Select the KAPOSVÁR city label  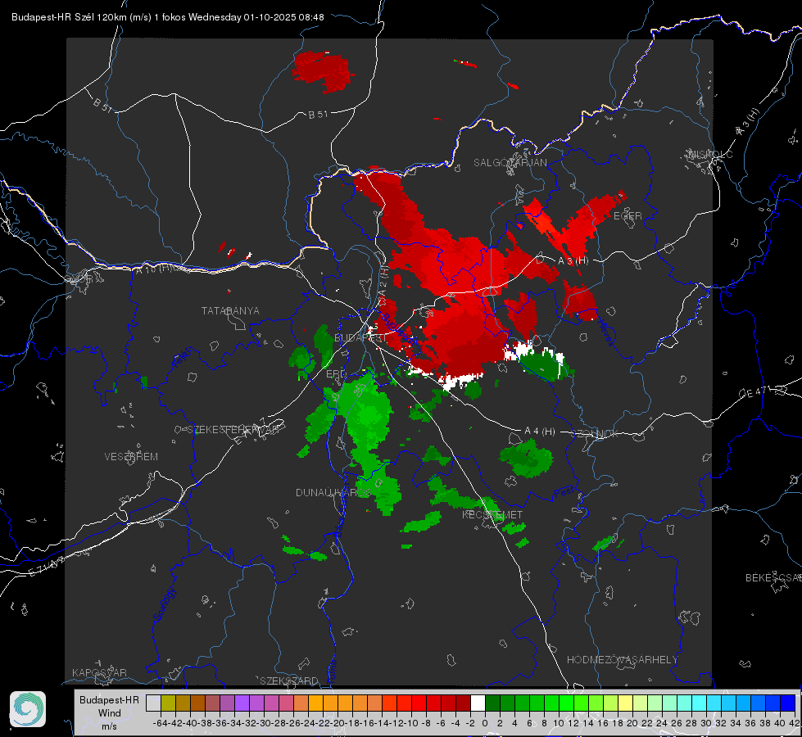(99, 672)
